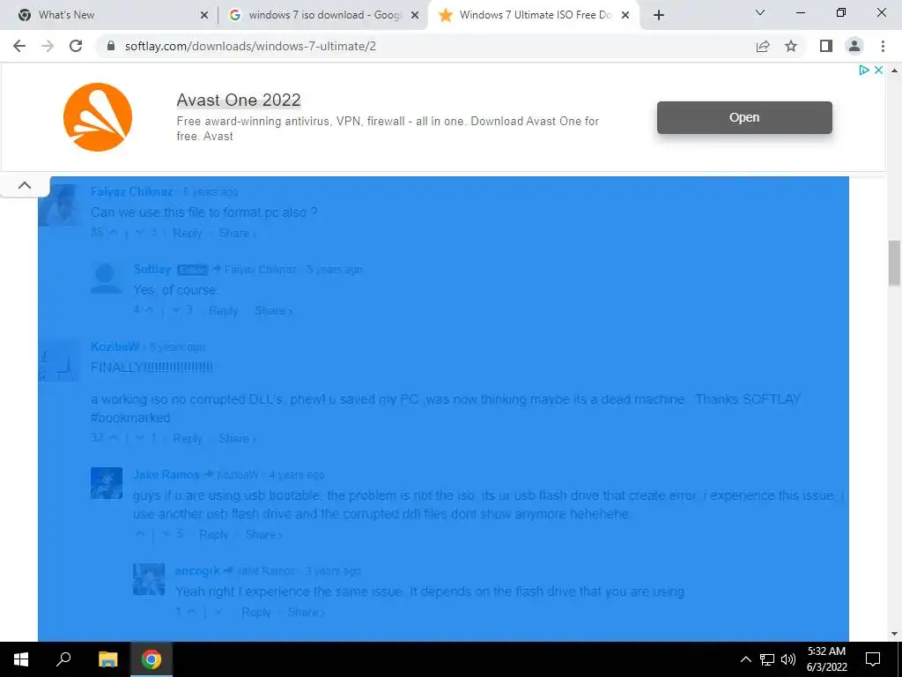Show hidden system tray icons

point(745,659)
